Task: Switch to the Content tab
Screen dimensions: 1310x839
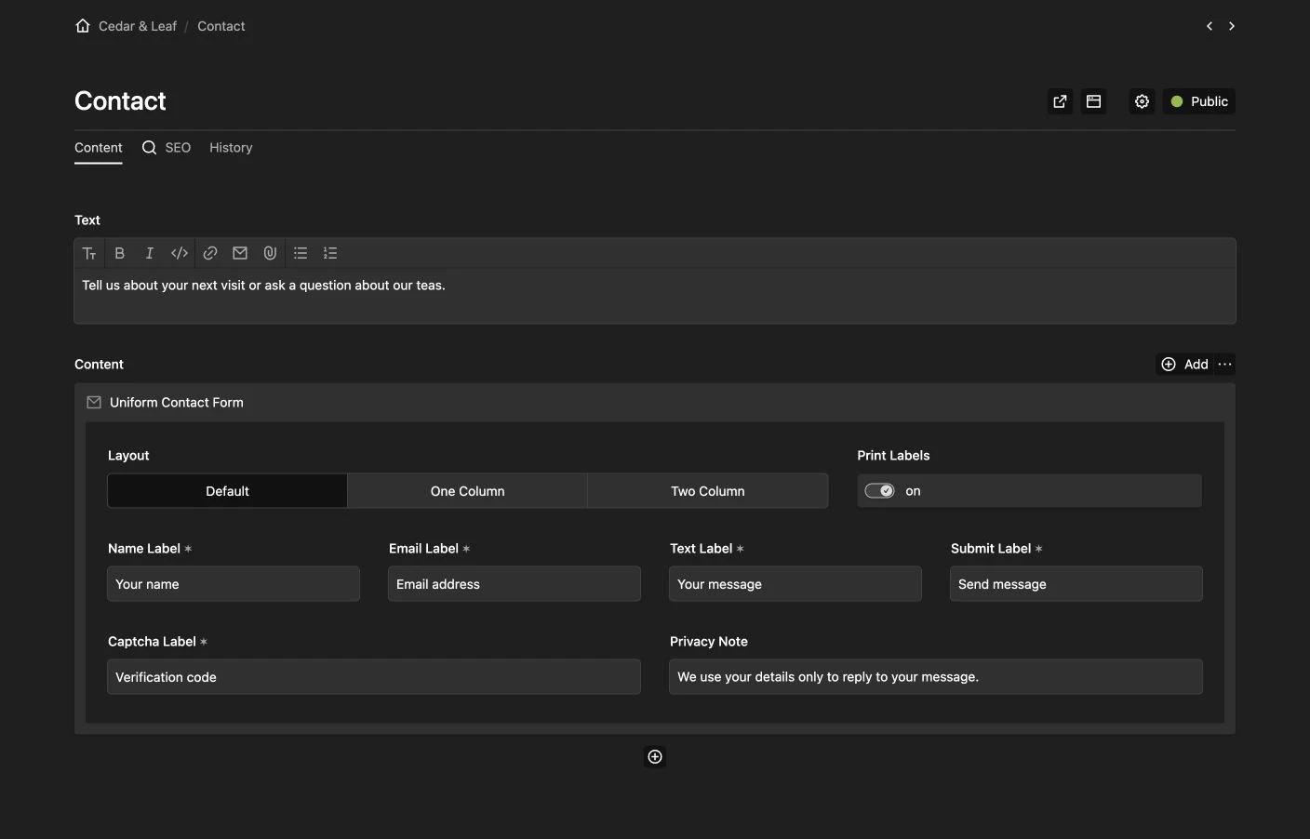Action: [x=99, y=148]
